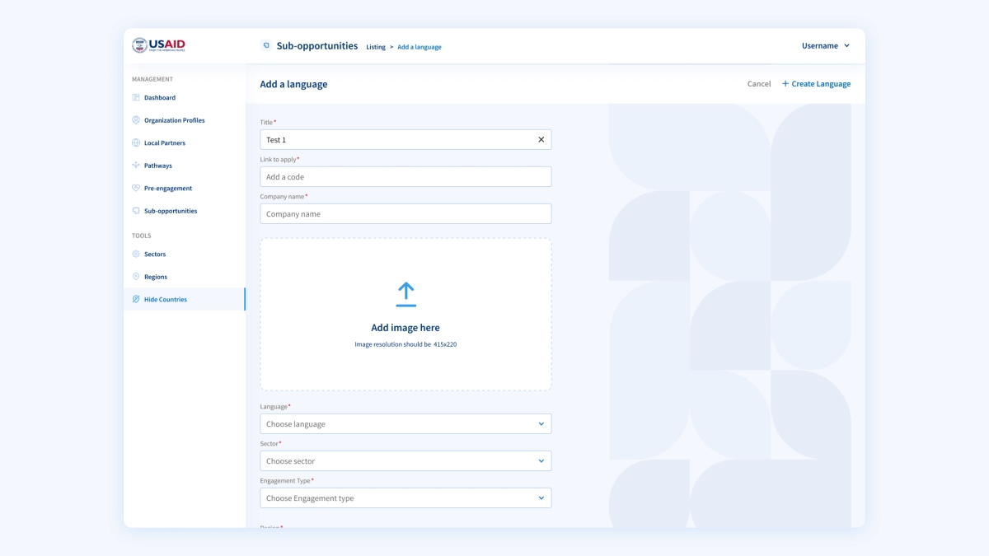Expand the Choose sector dropdown

405,461
